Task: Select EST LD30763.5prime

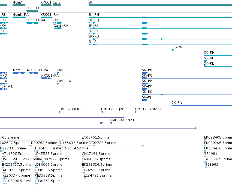Action: tap(37, 184)
